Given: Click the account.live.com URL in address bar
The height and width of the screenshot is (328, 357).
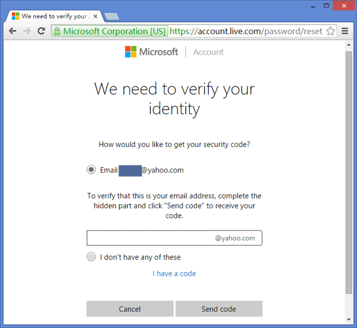Looking at the screenshot, I should pyautogui.click(x=245, y=31).
